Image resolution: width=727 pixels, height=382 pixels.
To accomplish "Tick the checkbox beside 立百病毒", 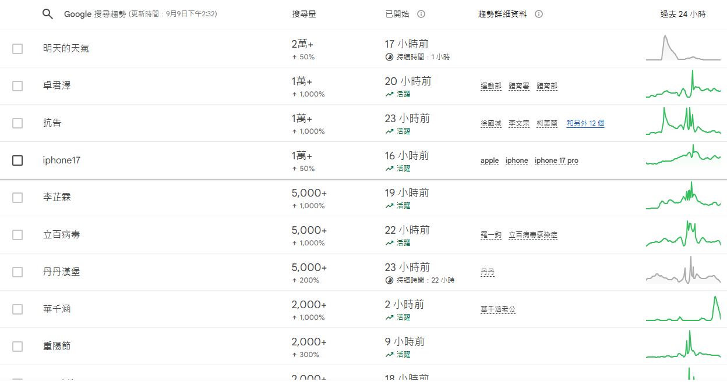I will click(x=17, y=235).
